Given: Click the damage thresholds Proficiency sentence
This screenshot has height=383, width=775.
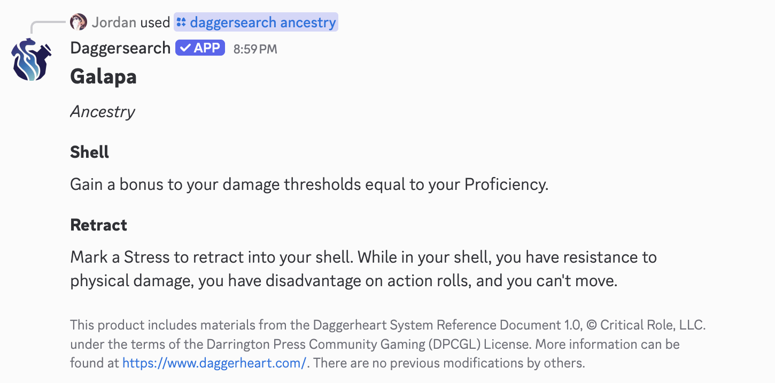Looking at the screenshot, I should [x=309, y=185].
